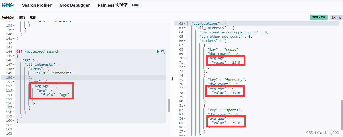The height and width of the screenshot is (137, 343).
Task: Click "doc_count_error_upper_bound" : 0 line
Action: (234, 32)
